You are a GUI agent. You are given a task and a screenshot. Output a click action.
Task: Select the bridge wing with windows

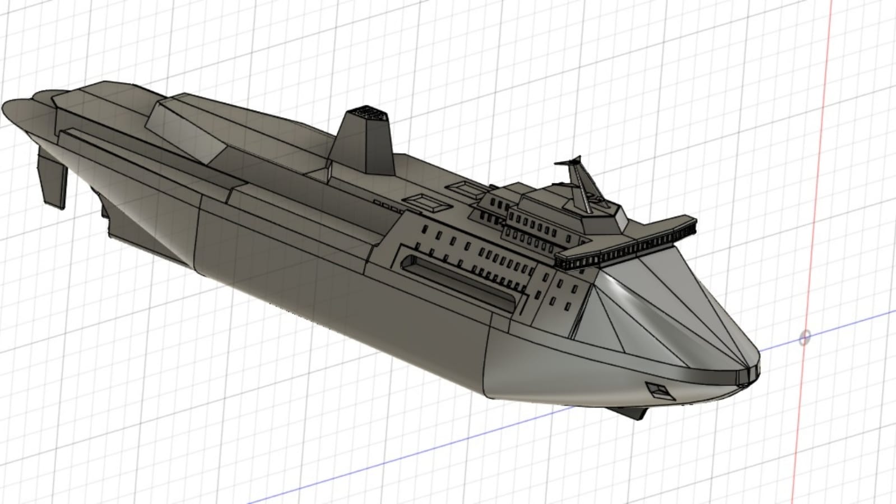[626, 243]
